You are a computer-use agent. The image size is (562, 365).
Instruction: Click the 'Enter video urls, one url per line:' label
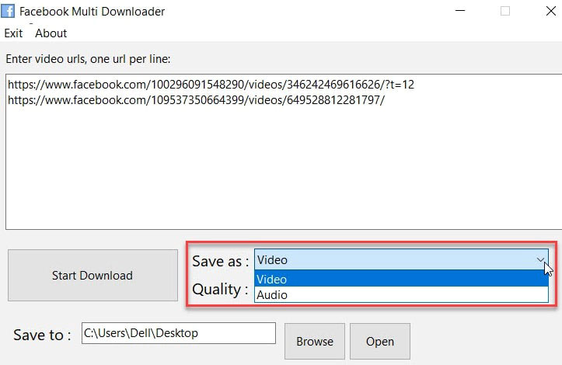point(88,59)
